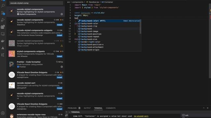
Task: Choose the background-origin suggestion
Action: 109,50
